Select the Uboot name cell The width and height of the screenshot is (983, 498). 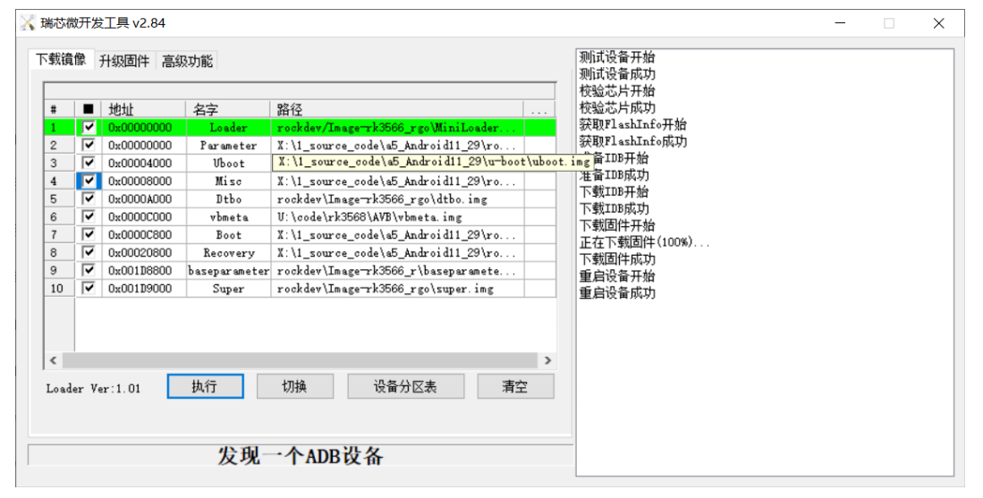(x=228, y=163)
